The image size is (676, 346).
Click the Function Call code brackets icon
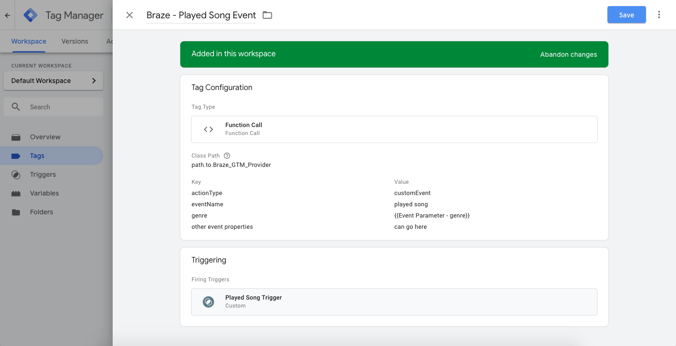pyautogui.click(x=208, y=129)
